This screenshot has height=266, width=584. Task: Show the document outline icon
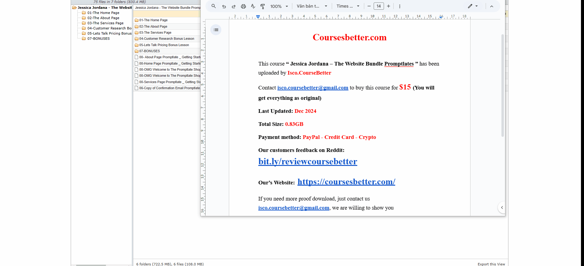pos(216,30)
